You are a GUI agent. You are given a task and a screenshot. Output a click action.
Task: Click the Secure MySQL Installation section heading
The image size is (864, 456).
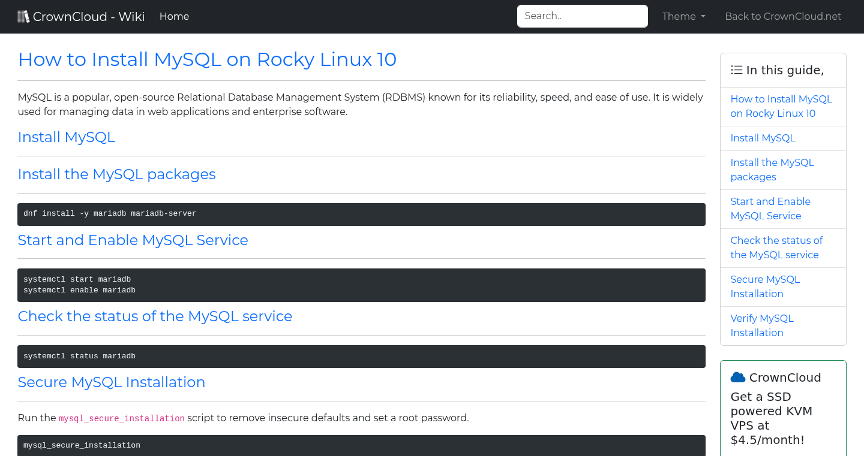(112, 382)
